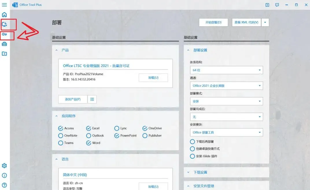The height and width of the screenshot is (190, 310).
Task: Open the Office document conversion icon in sidebar
Action: coord(4,54)
